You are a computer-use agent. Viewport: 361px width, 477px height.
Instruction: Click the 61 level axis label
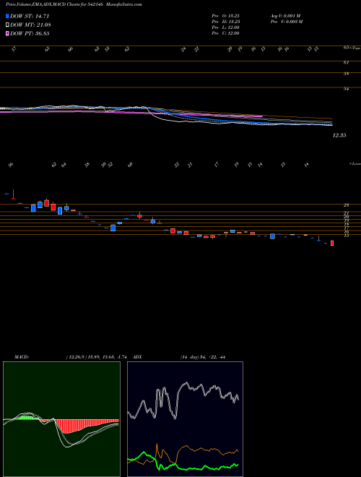pyautogui.click(x=346, y=62)
